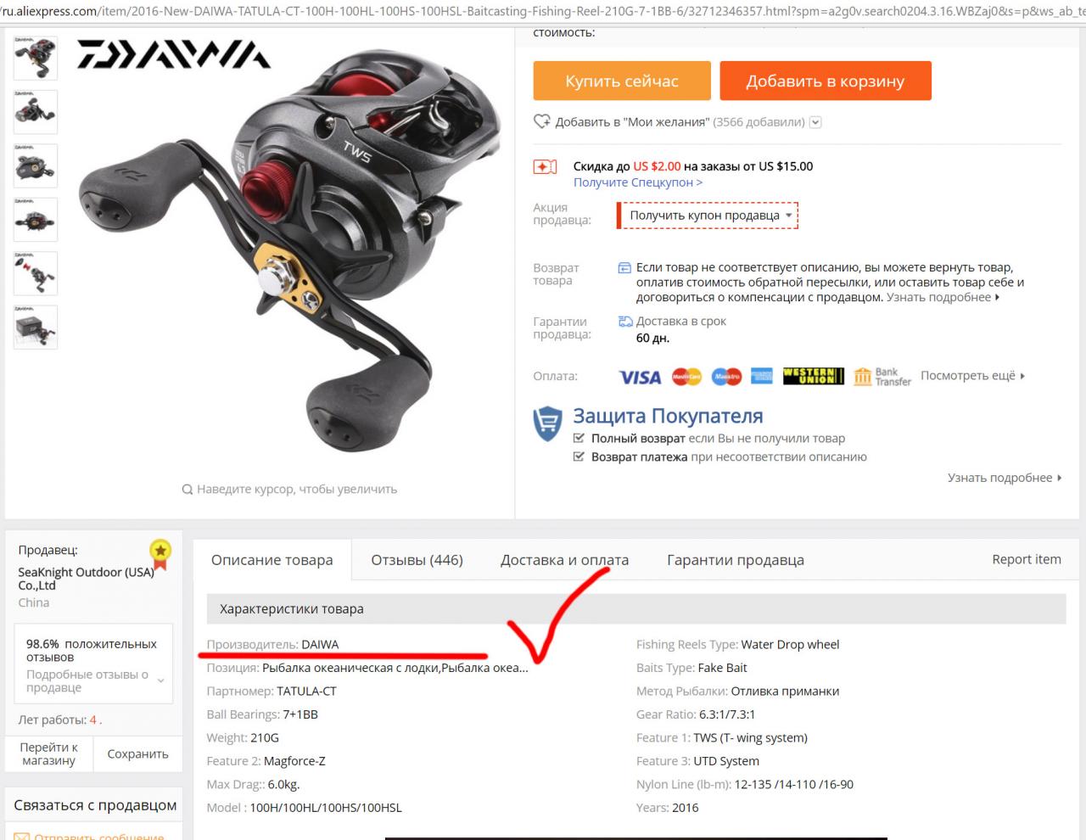Click the Visa payment icon
This screenshot has width=1086, height=840.
click(x=640, y=377)
